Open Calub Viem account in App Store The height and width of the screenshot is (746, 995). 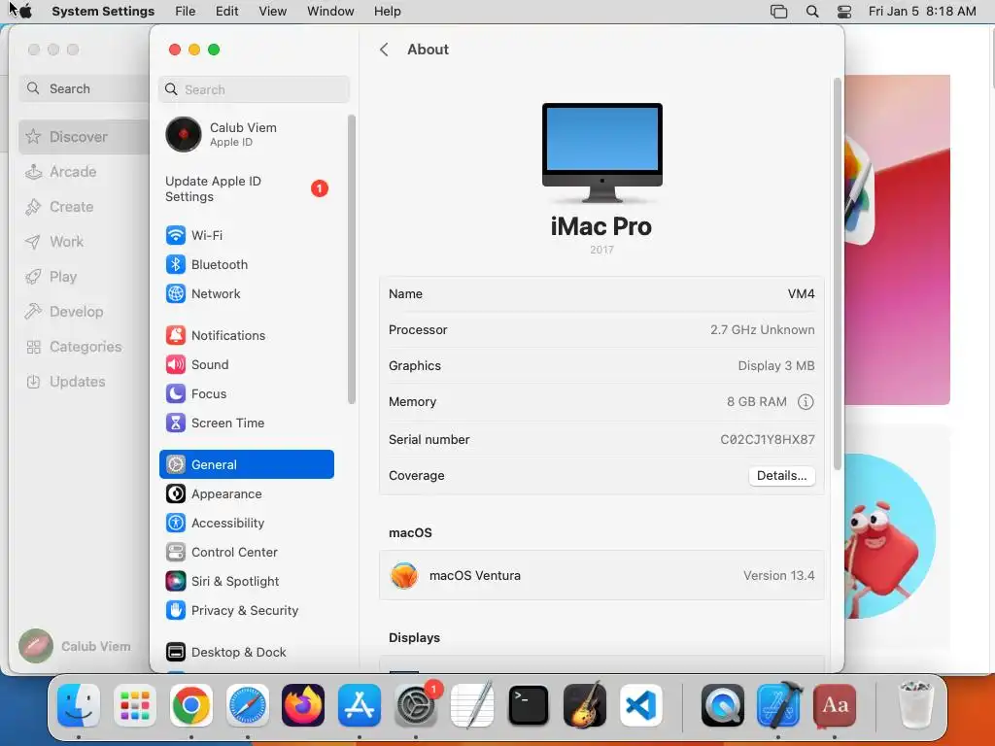click(76, 646)
